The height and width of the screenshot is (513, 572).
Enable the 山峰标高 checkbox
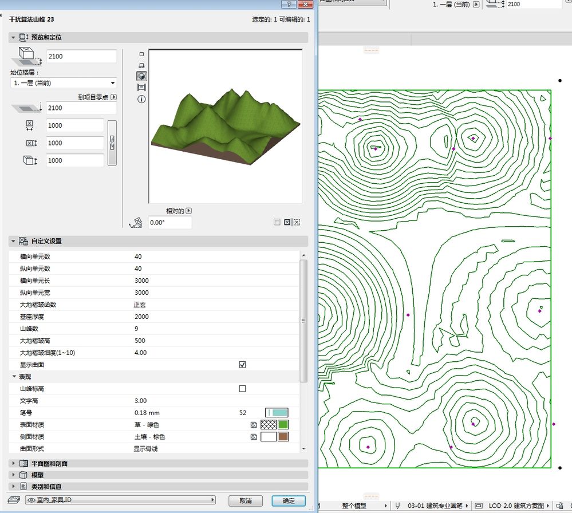[x=242, y=389]
